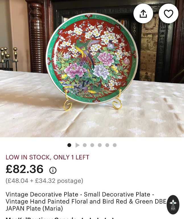This screenshot has height=219, width=184.
Task: Play the listing video via triangle indicator
Action: (x=77, y=145)
